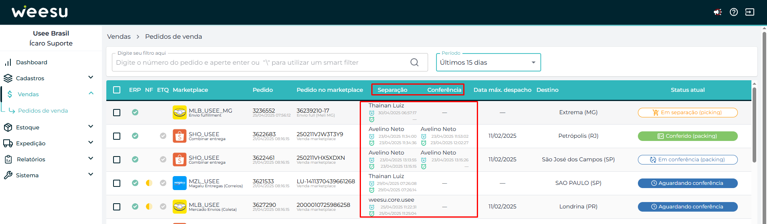Collapse the Vendas menu chevron
The height and width of the screenshot is (224, 767).
tap(91, 93)
